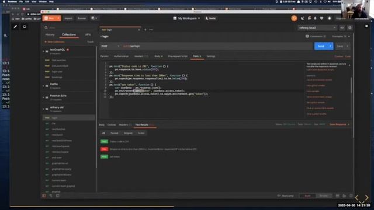Open the notifications bell icon

point(315,18)
